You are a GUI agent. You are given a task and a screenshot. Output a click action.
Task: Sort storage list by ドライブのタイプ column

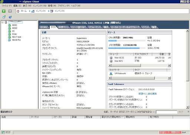(x=143, y=54)
